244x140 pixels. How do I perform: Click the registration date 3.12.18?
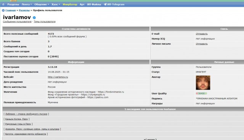click(53, 67)
